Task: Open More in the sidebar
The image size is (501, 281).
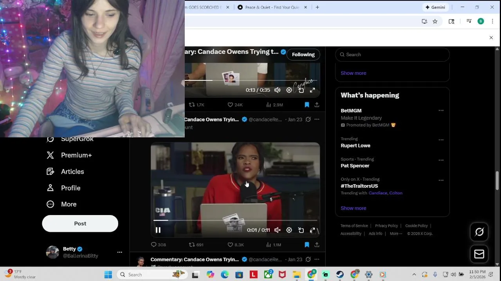Action: coord(62,205)
